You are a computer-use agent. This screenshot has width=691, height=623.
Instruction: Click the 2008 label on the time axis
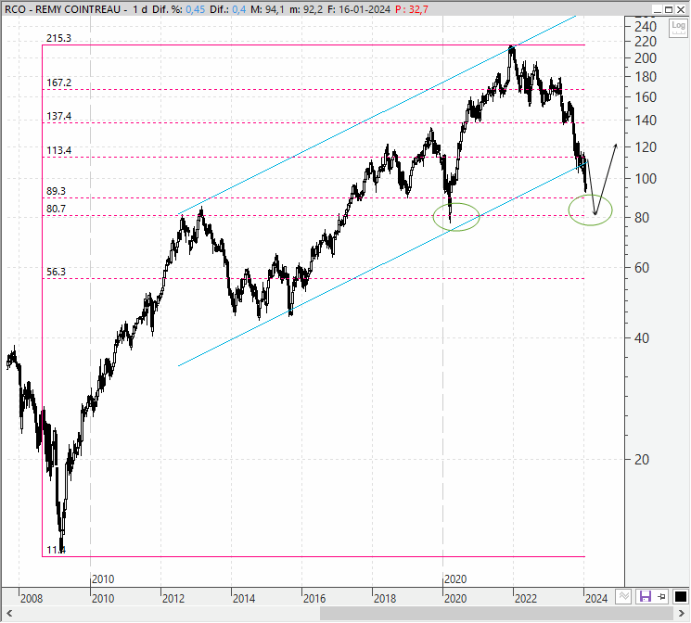point(32,598)
